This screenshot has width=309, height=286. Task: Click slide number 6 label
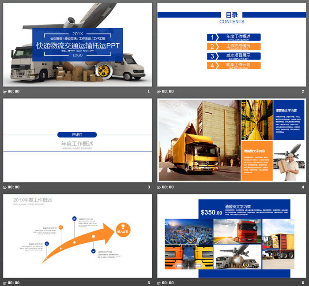click(303, 283)
